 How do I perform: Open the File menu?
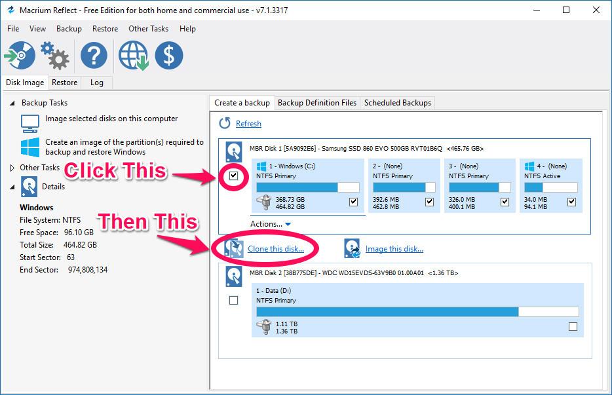click(13, 28)
